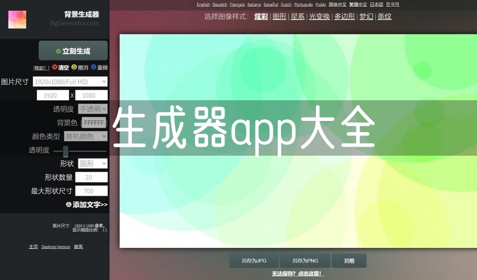The height and width of the screenshot is (280, 477).
Task: Click the 清空 red clear icon
Action: point(54,67)
